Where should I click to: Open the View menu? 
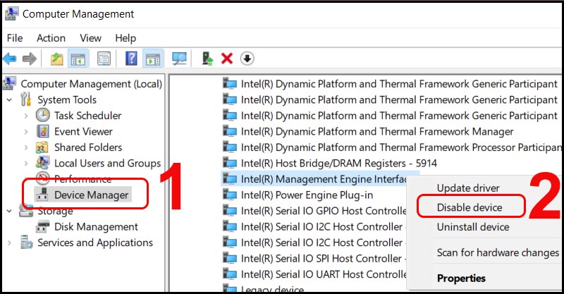pos(90,37)
